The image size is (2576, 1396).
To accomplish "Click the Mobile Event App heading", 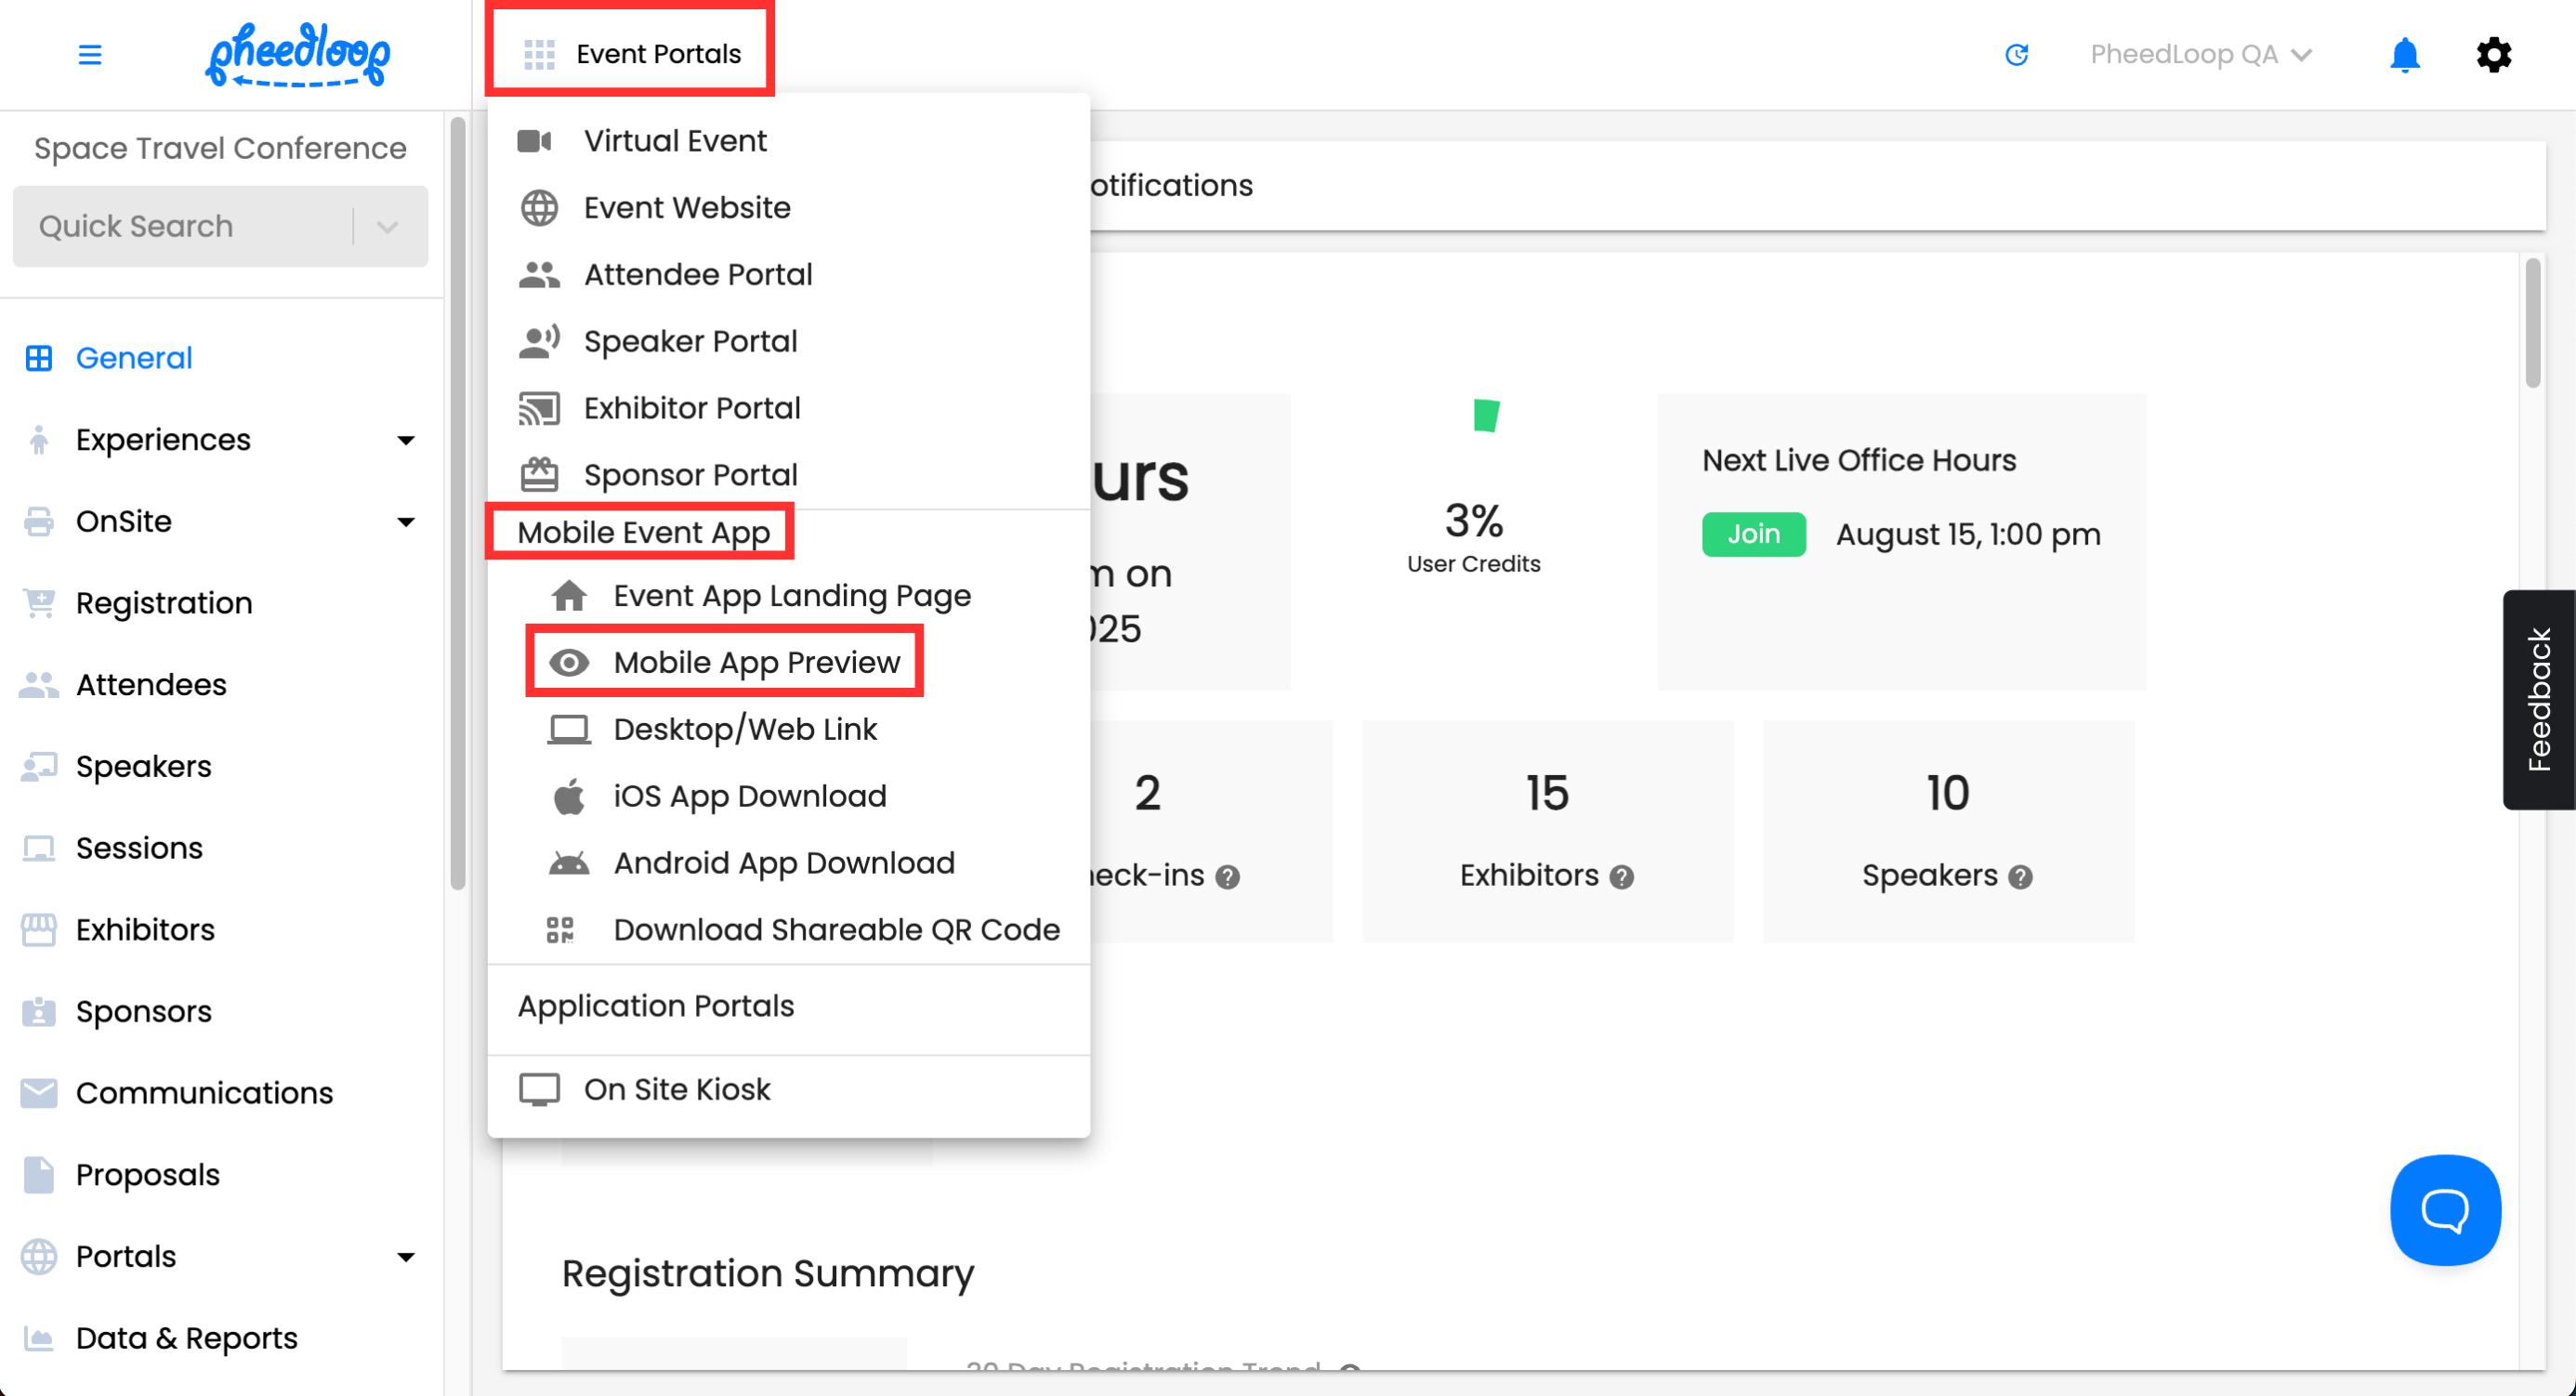I will click(x=643, y=532).
